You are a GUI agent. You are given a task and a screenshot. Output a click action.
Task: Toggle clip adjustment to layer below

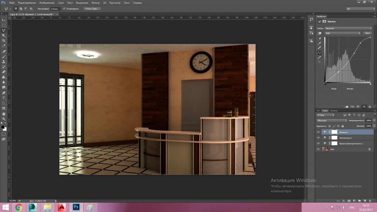click(x=346, y=107)
